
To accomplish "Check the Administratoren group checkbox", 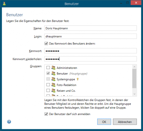I will tap(48, 67).
